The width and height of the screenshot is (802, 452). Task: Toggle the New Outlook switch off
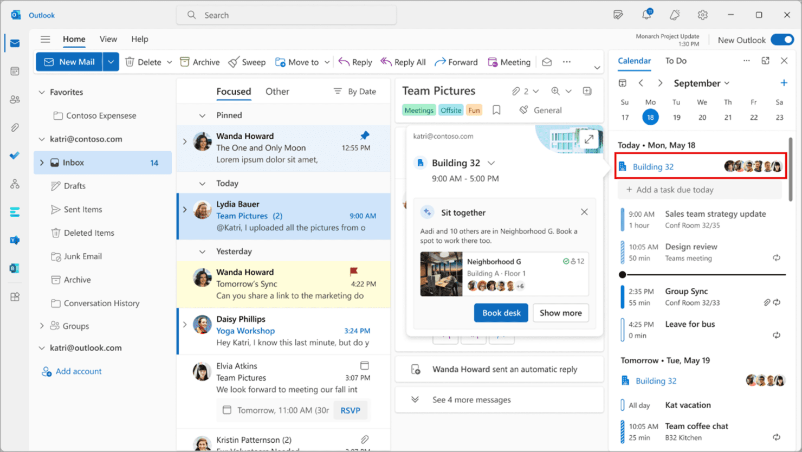tap(782, 40)
